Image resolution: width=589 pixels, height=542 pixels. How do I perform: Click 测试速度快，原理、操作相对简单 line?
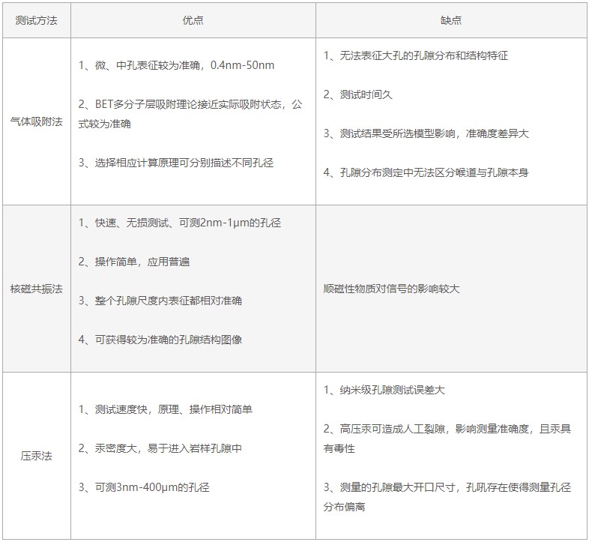pos(165,409)
